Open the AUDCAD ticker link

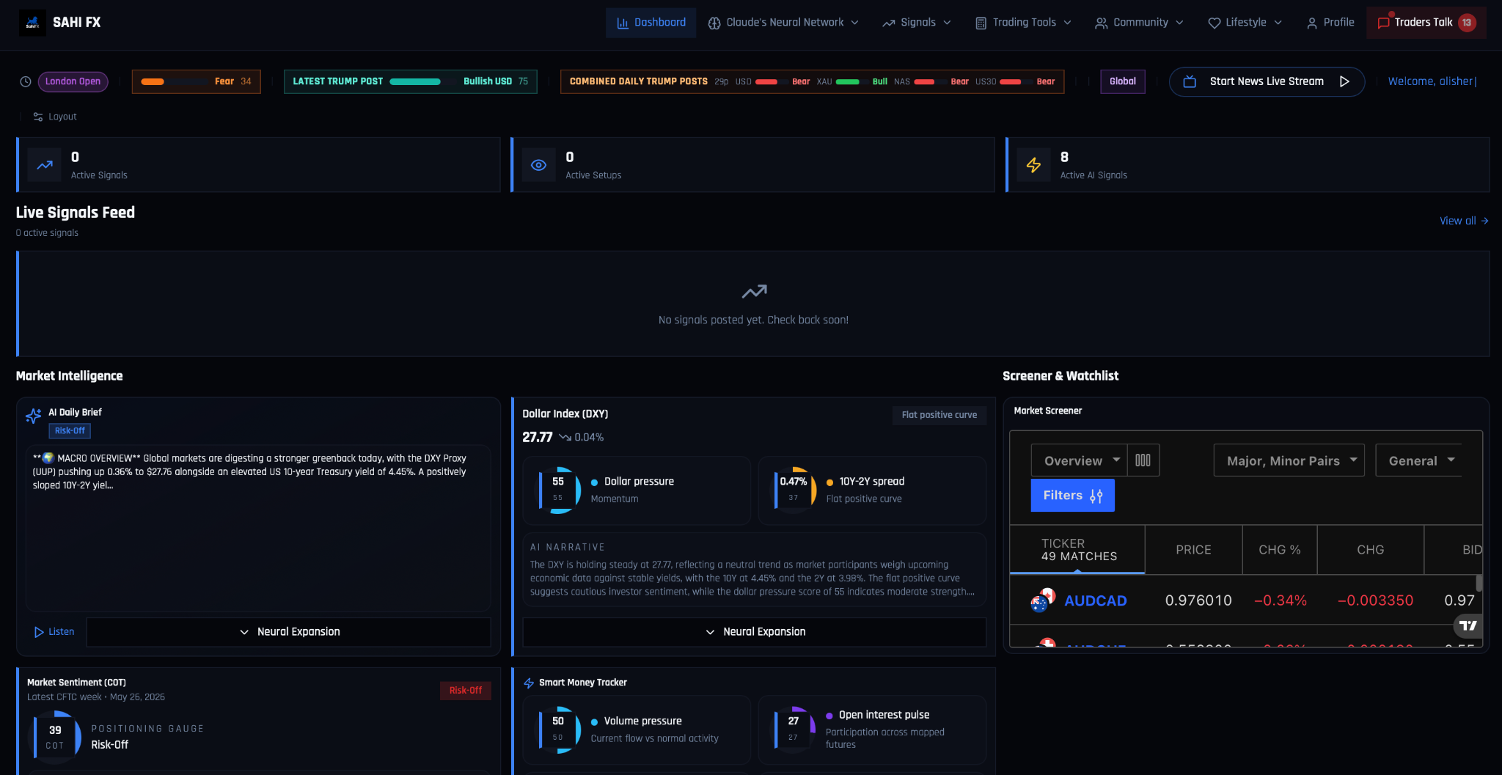tap(1095, 600)
